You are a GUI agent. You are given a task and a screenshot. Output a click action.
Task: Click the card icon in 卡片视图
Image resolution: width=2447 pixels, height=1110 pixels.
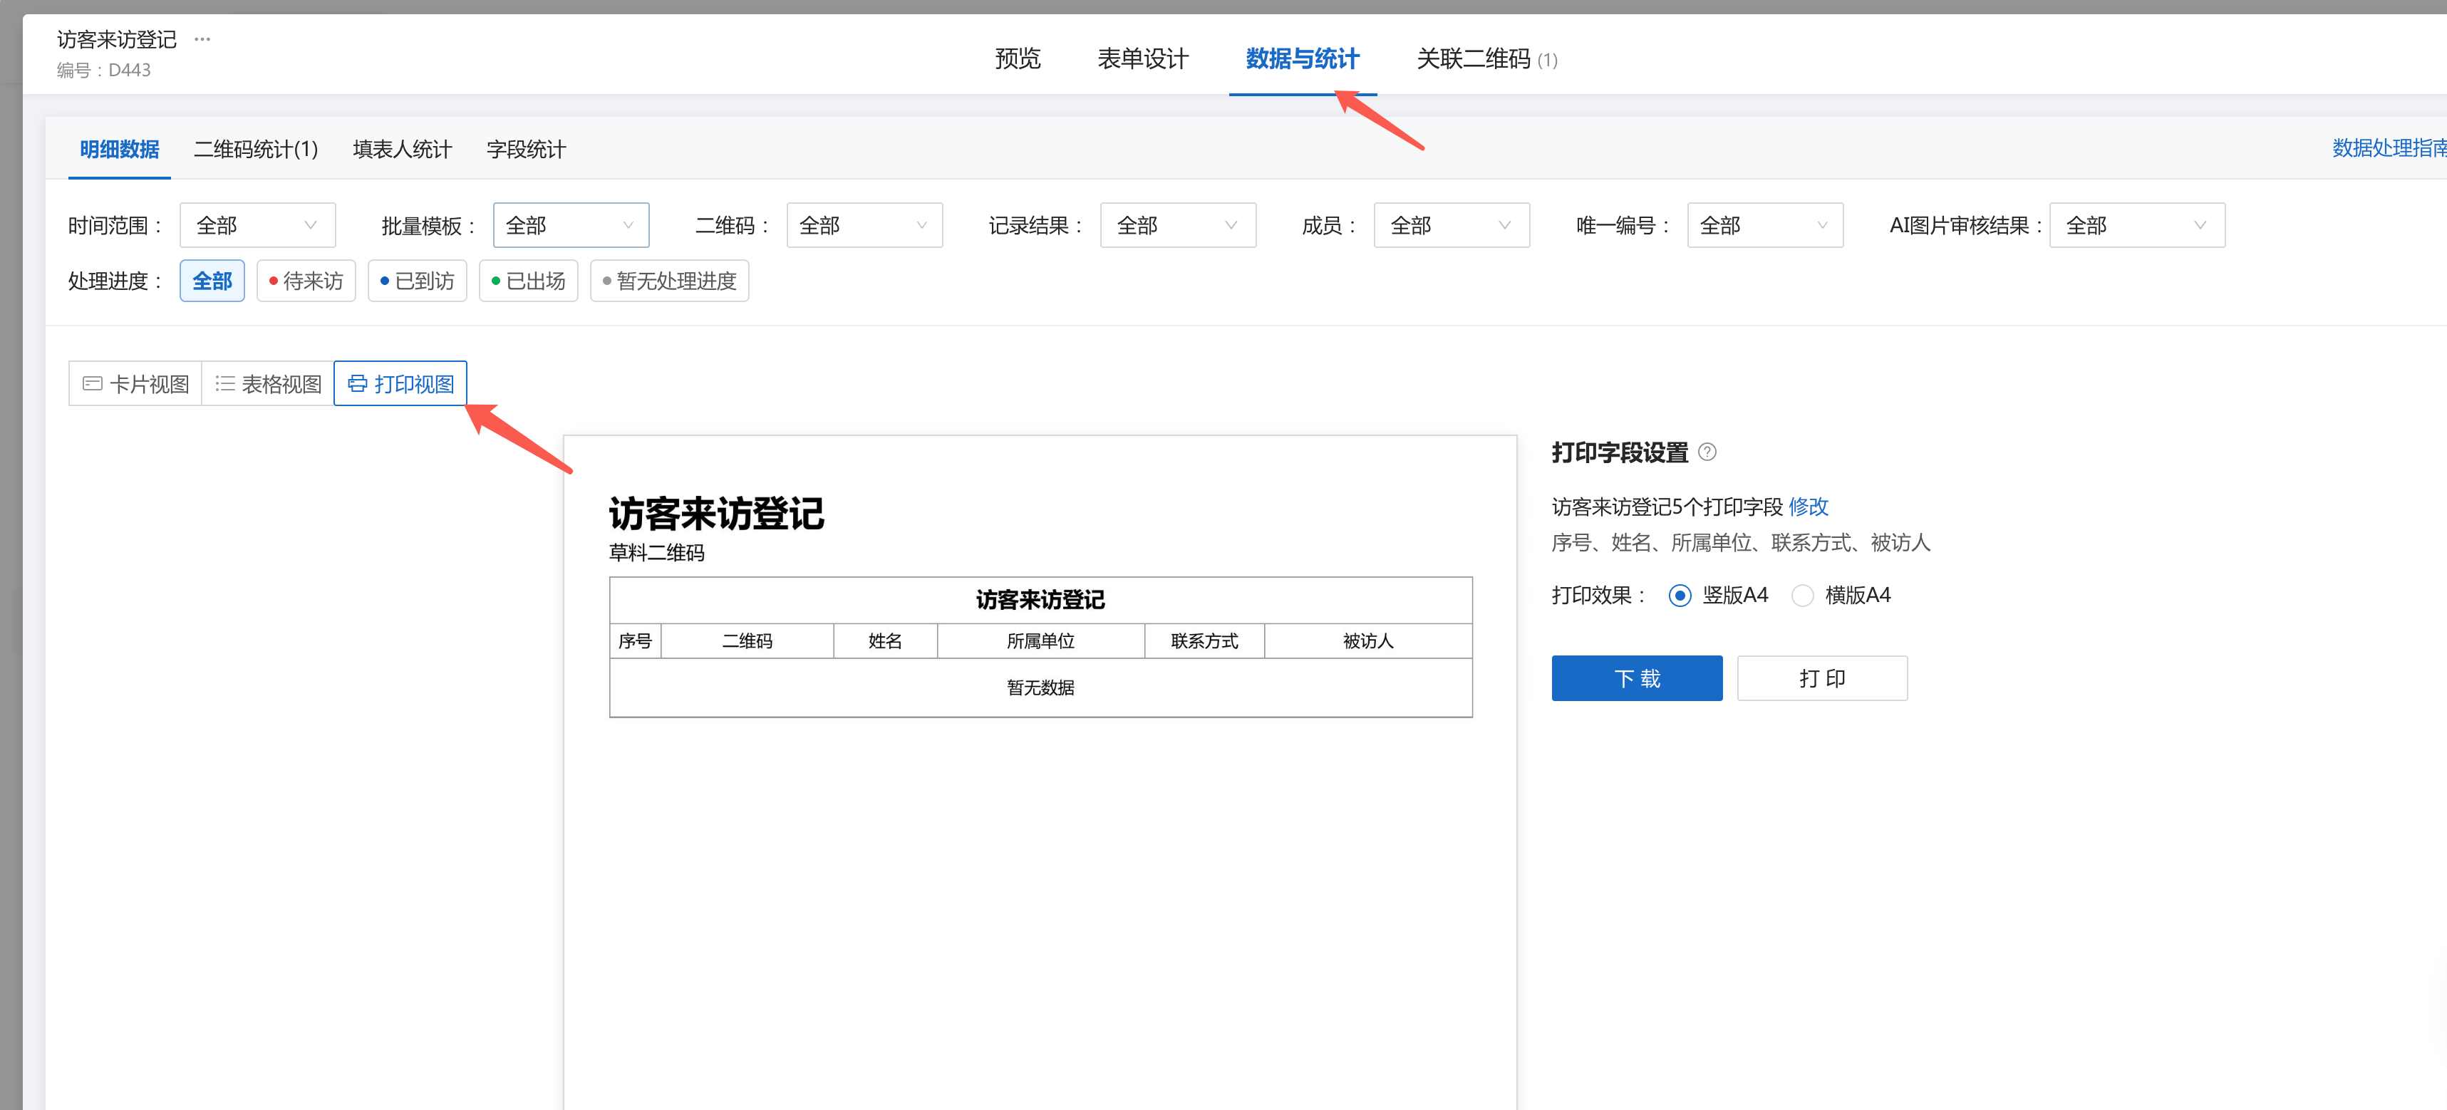tap(92, 383)
